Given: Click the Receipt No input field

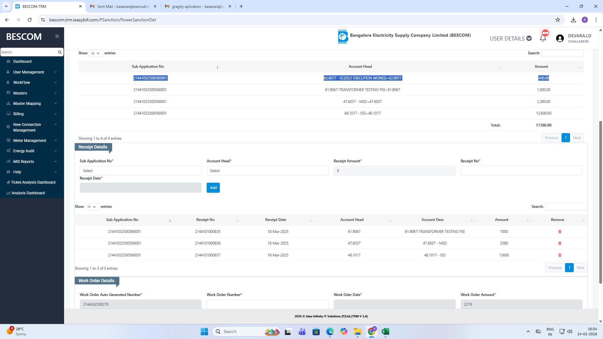Looking at the screenshot, I should [x=521, y=171].
